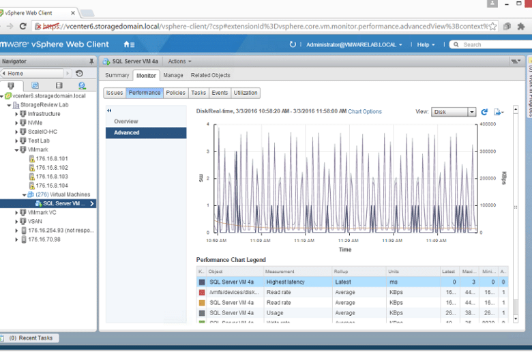
Task: Open the Actions dropdown menu
Action: pos(180,61)
